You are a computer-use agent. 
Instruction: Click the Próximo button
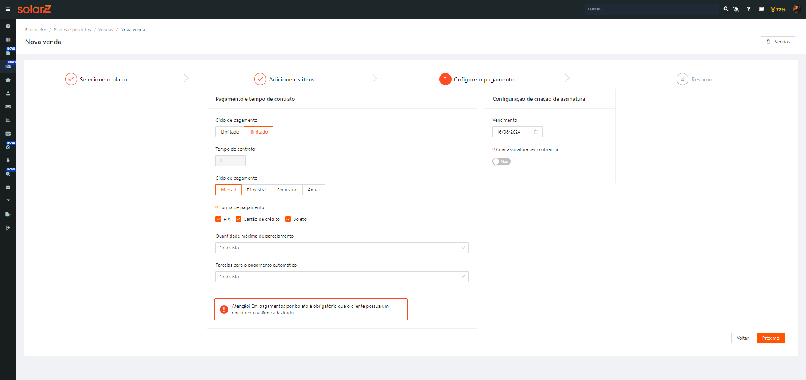(x=770, y=338)
